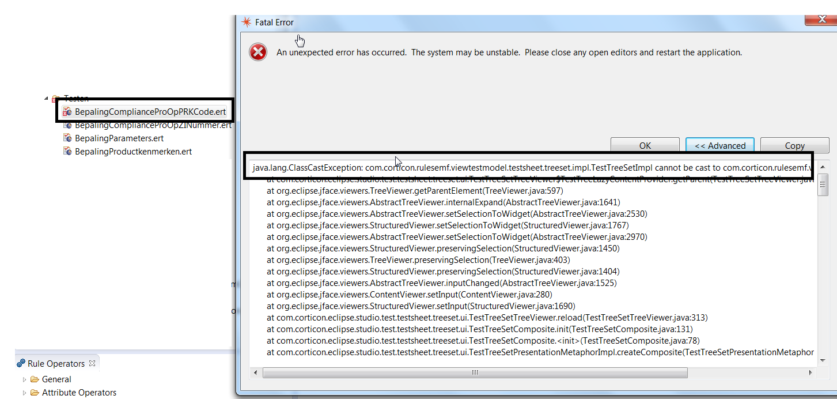Click the Fatal Error title bar icon
The height and width of the screenshot is (399, 837).
[x=246, y=21]
